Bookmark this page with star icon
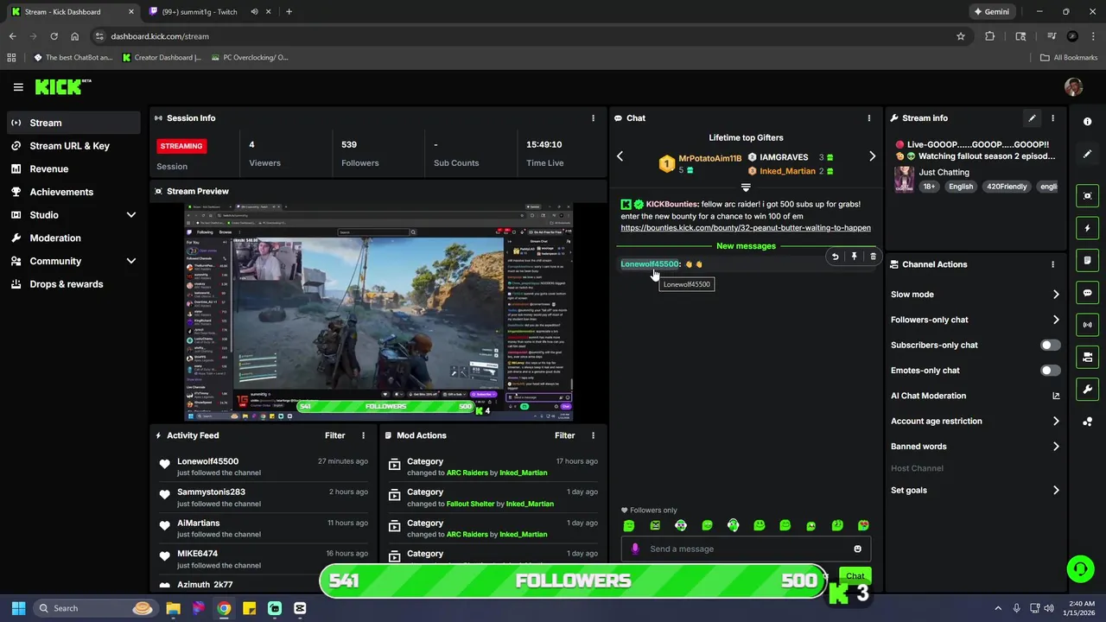The image size is (1106, 622). tap(960, 36)
